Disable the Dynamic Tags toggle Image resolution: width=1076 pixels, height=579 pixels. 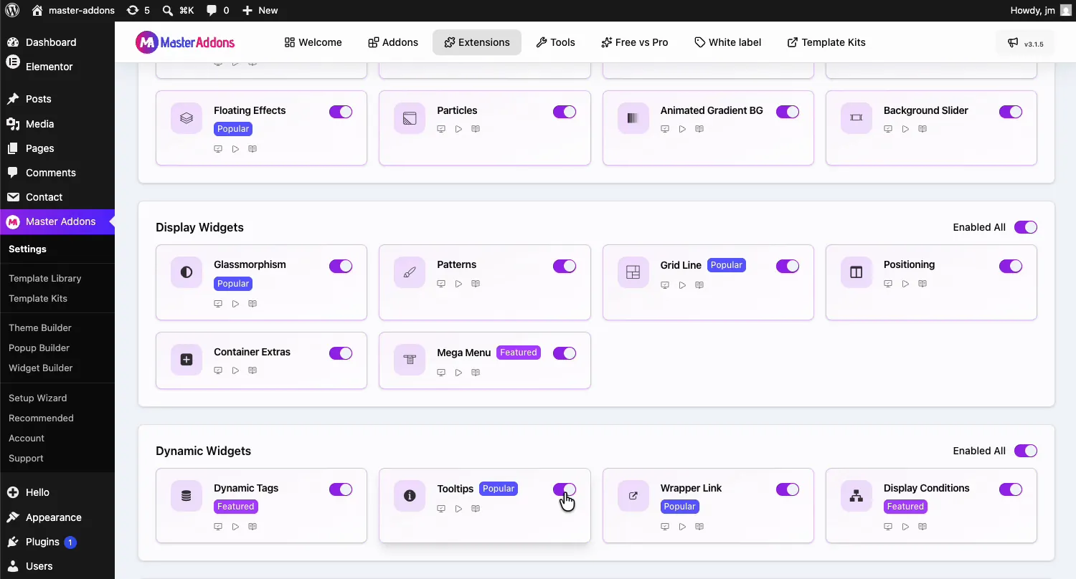point(341,489)
